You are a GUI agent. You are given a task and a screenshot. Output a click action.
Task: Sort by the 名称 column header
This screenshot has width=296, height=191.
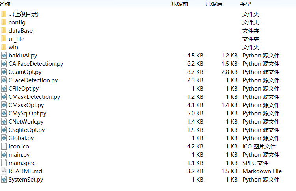pos(5,4)
